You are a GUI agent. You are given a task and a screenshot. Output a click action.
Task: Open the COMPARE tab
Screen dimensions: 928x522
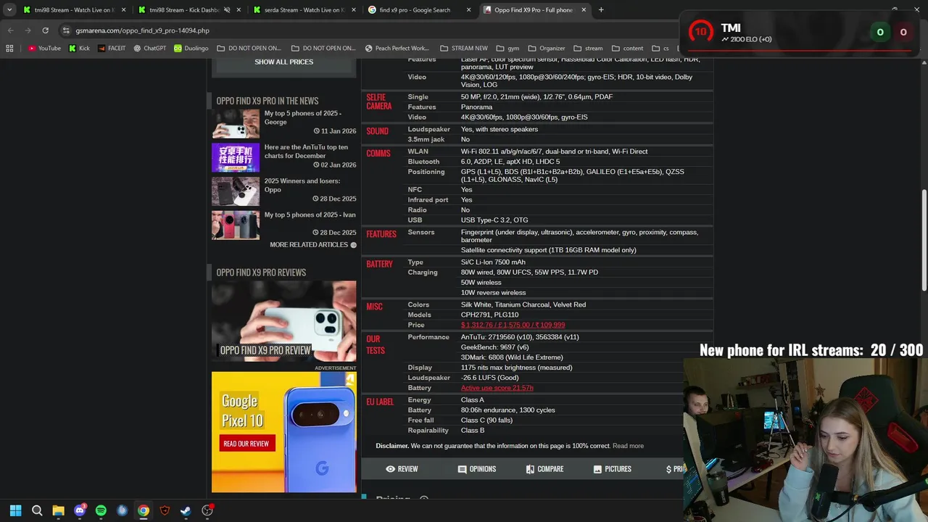click(544, 469)
